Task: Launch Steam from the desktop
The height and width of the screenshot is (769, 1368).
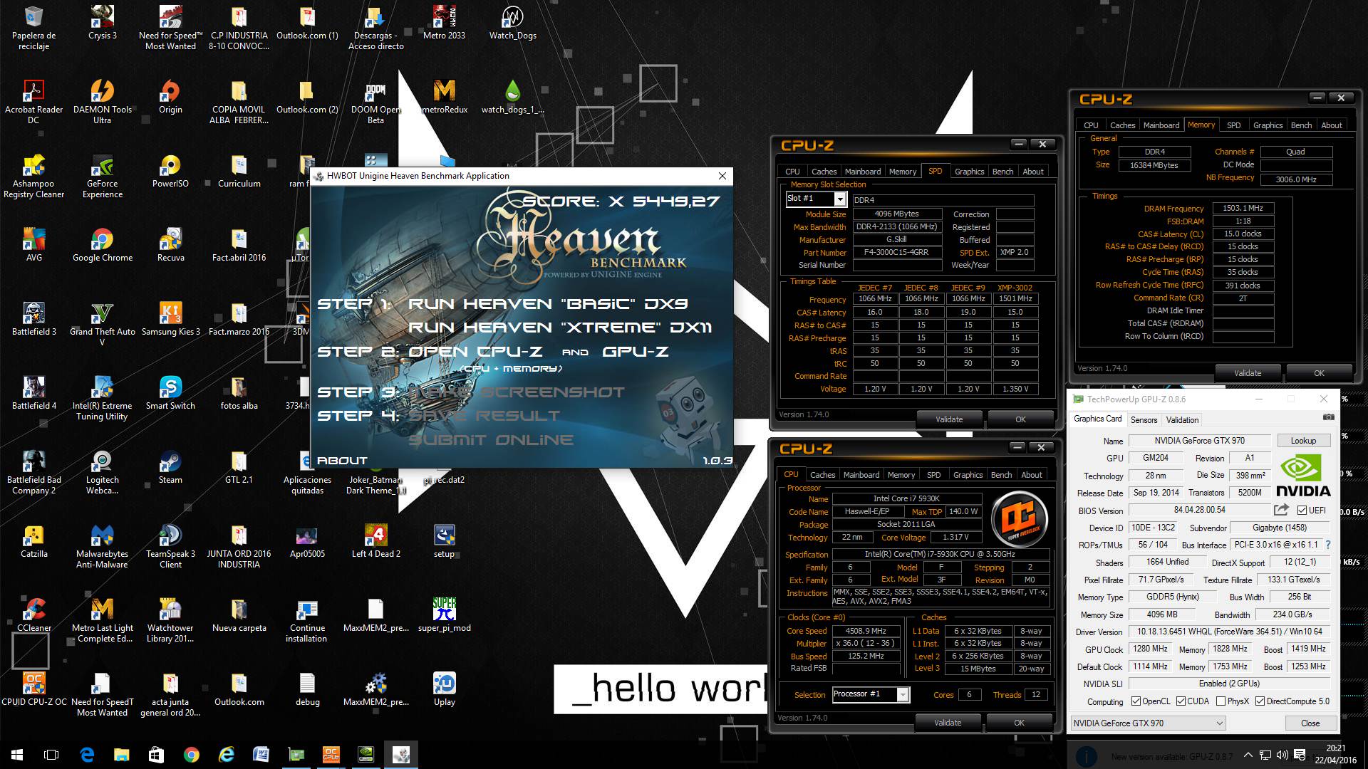Action: coord(170,467)
